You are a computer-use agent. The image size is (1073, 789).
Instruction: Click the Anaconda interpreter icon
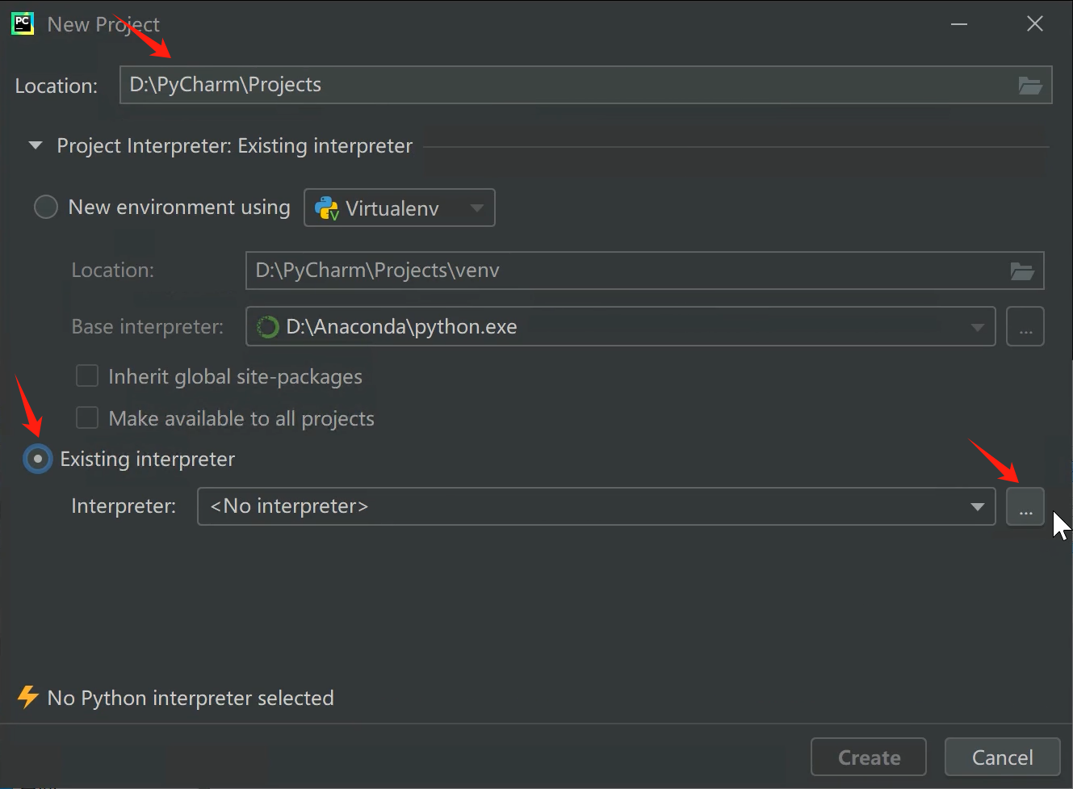(x=266, y=326)
